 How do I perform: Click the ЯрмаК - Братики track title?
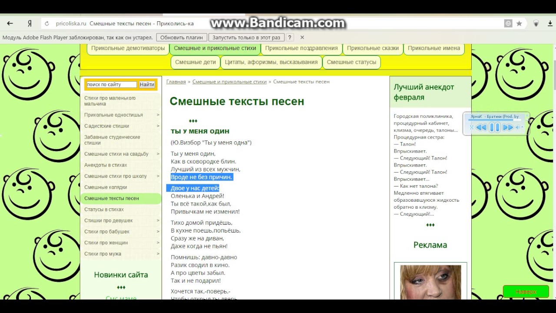495,117
